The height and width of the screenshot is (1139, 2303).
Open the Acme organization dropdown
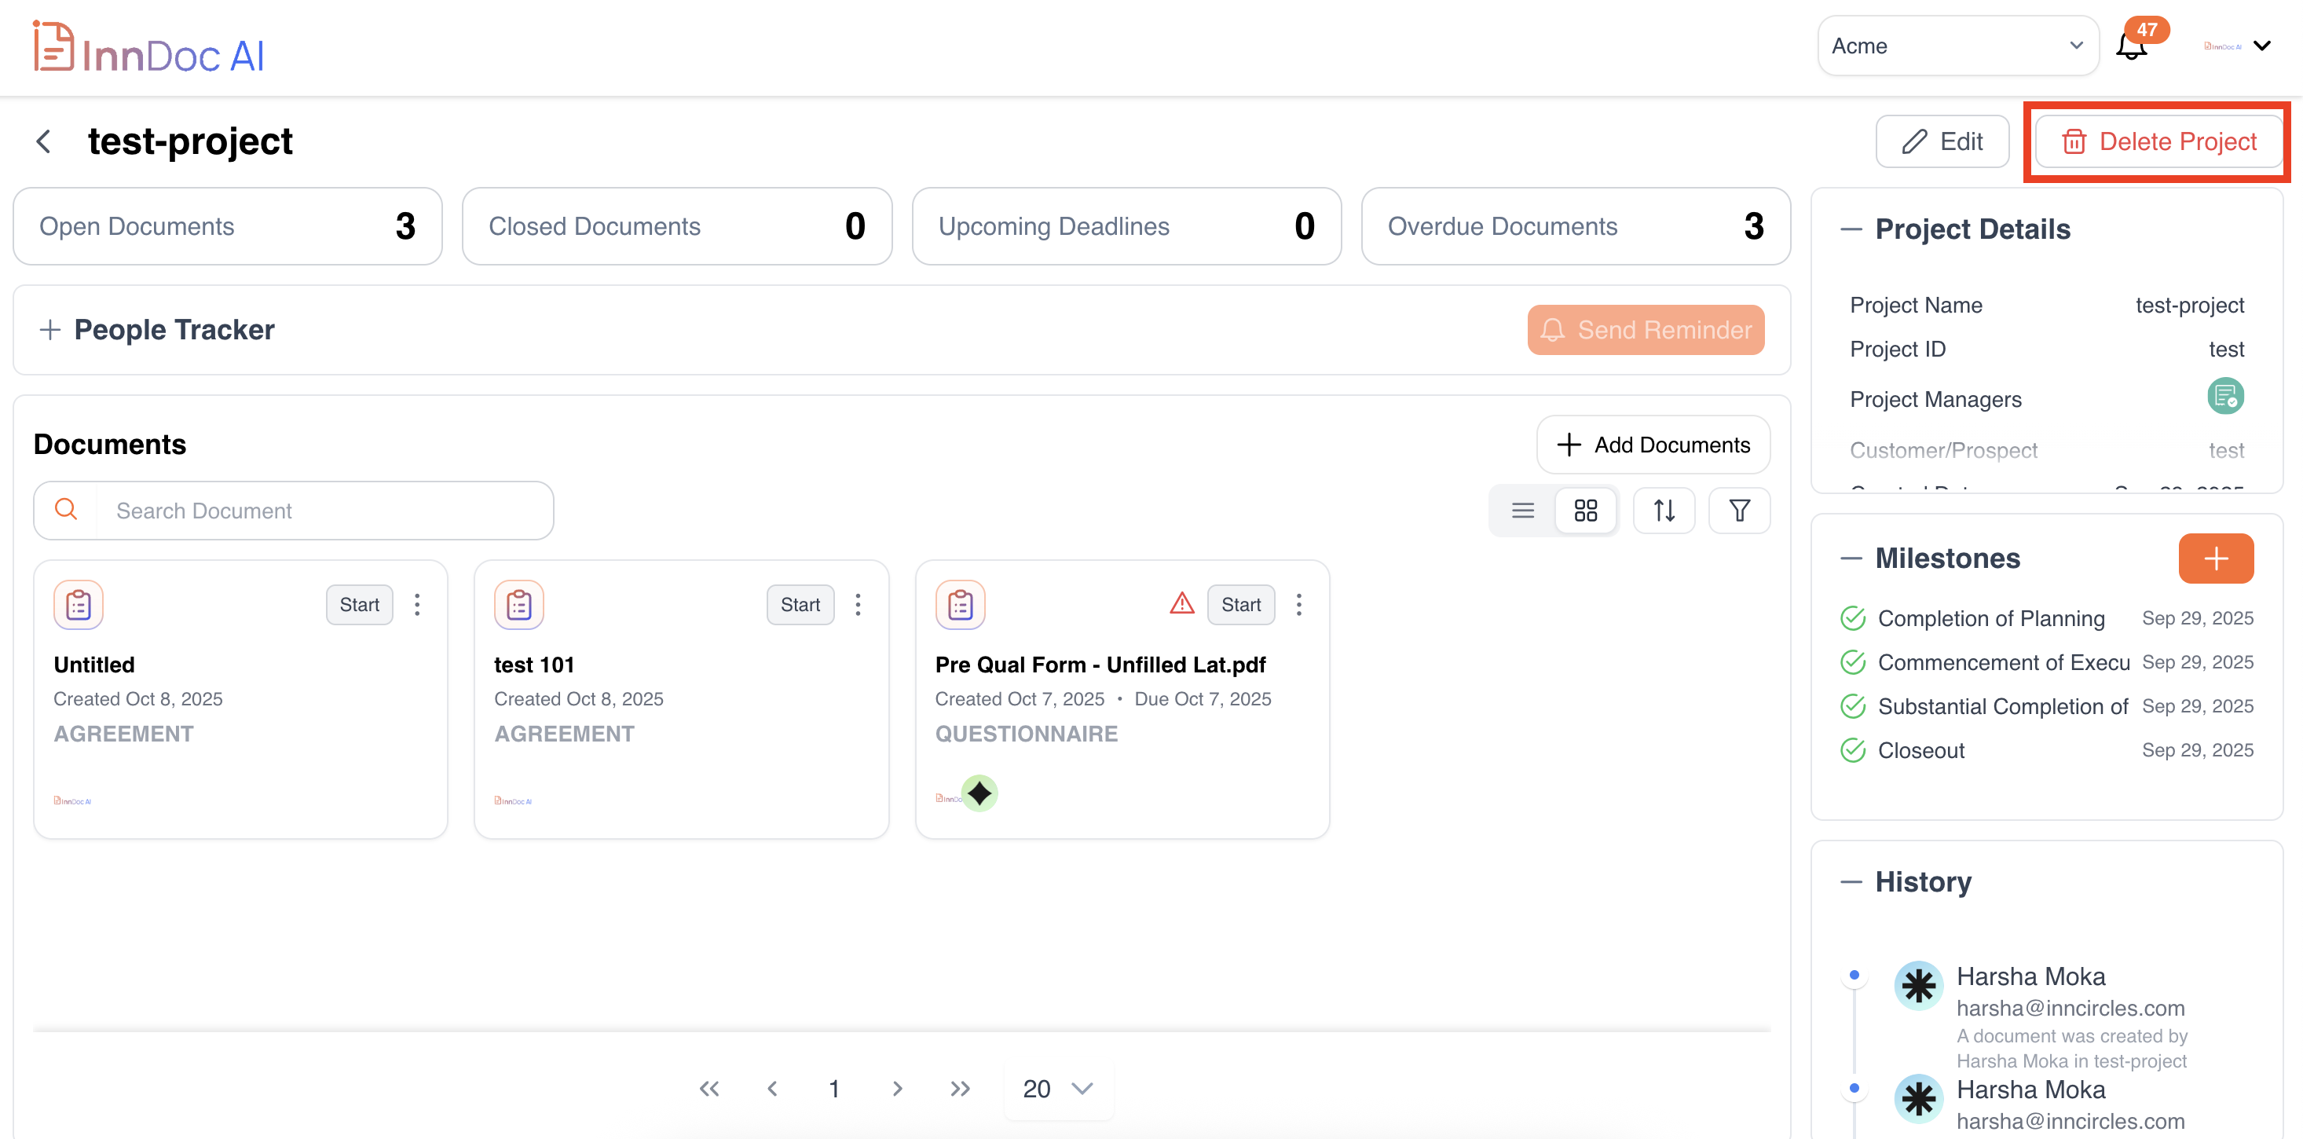tap(1957, 46)
